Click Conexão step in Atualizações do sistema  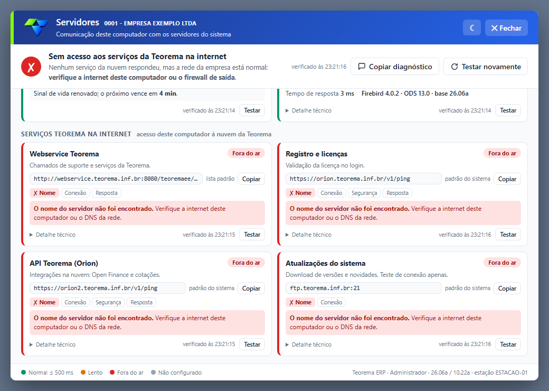331,302
